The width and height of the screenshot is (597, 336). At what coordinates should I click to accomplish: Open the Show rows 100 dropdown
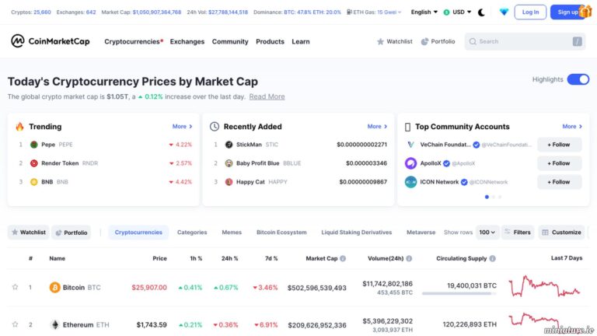click(487, 232)
